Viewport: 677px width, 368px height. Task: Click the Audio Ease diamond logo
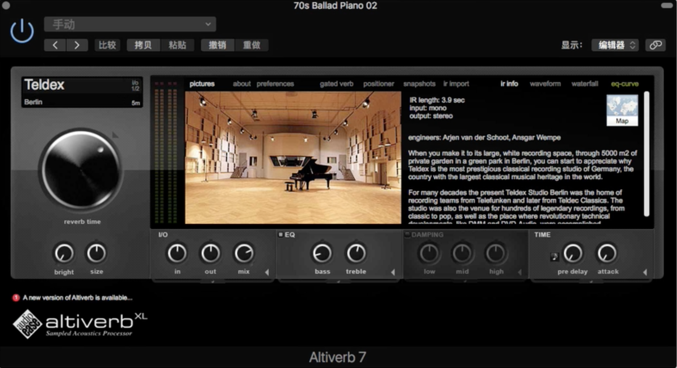(27, 324)
